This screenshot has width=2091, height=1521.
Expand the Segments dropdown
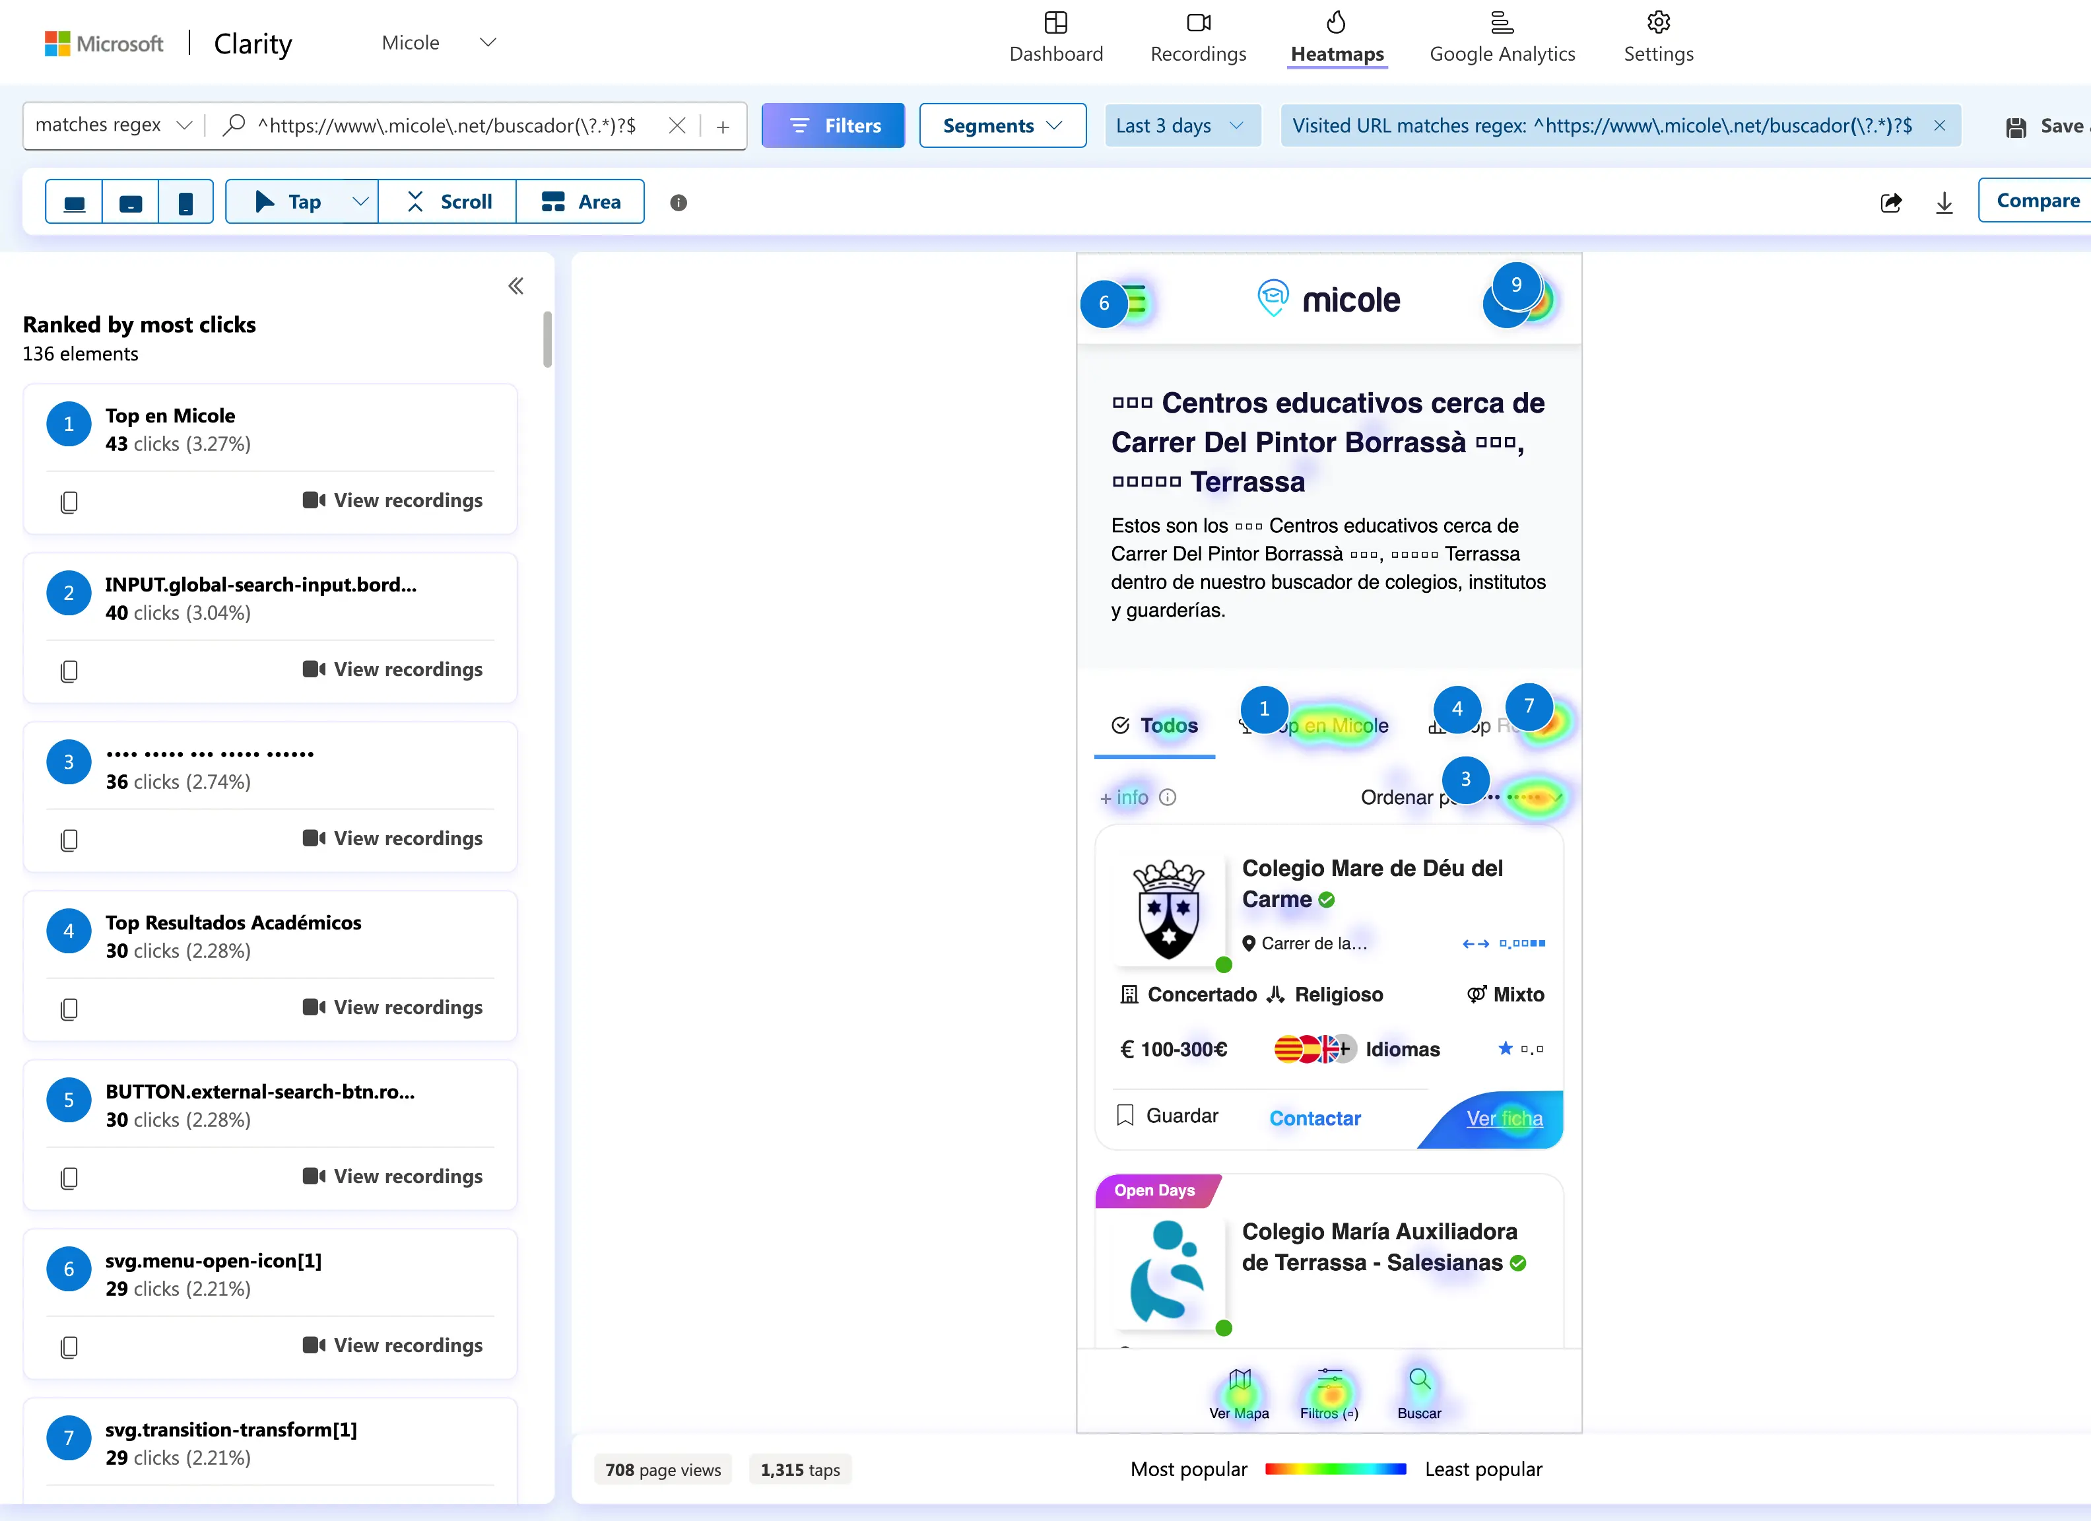tap(1002, 125)
